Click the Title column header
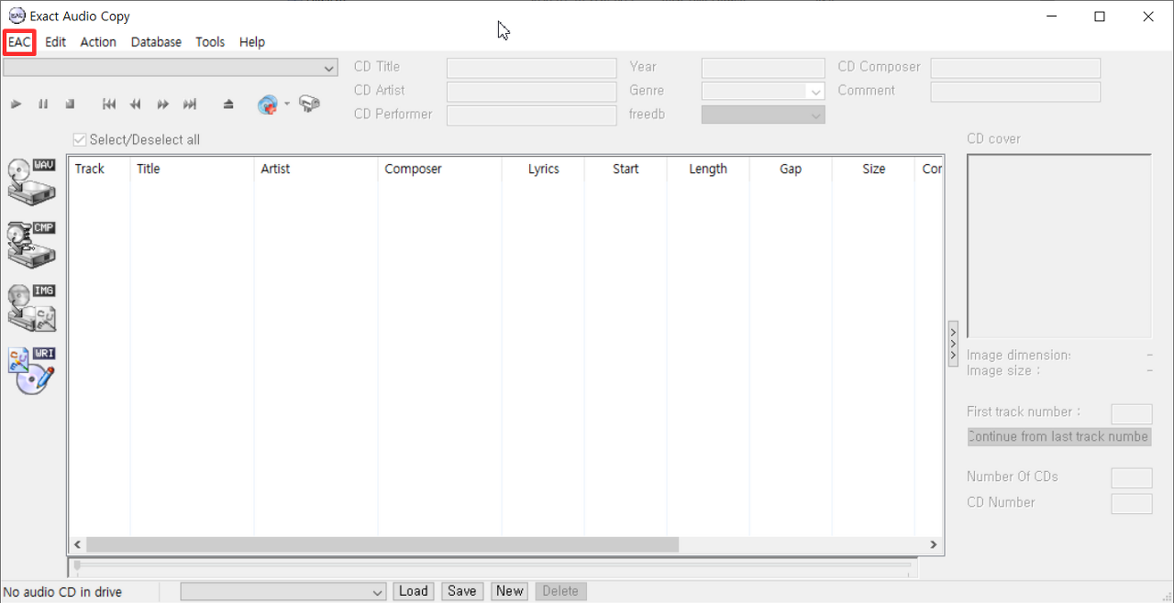 [x=192, y=169]
